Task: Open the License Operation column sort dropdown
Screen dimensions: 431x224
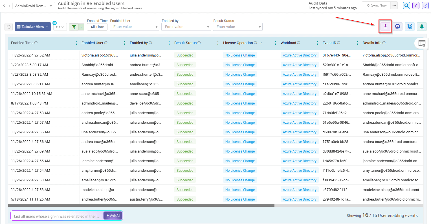Action: (x=261, y=43)
